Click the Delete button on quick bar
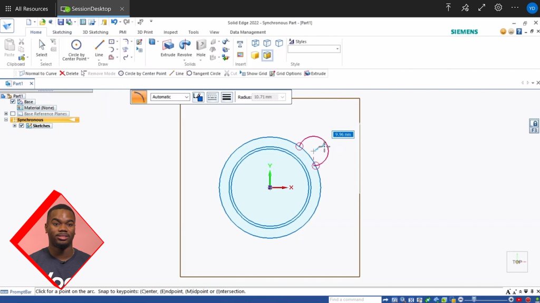540x303 pixels. 69,74
